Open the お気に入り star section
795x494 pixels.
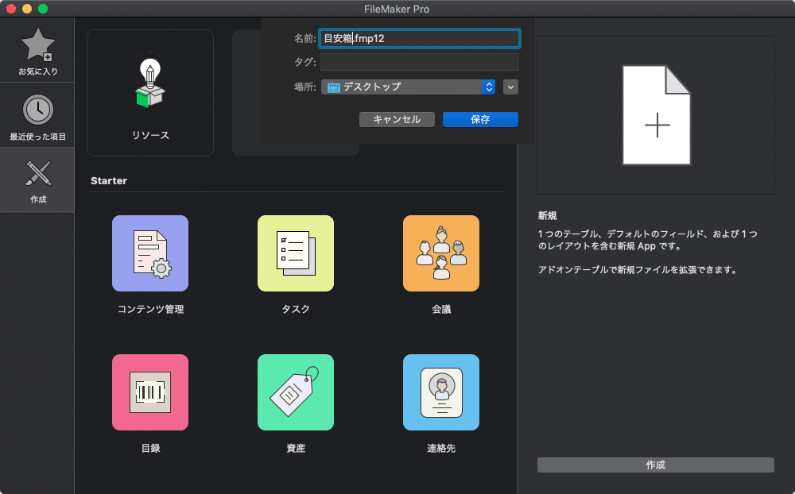click(x=37, y=44)
